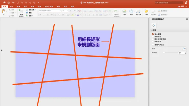Click the transparency 透明度 slider handle
Screen dimensions: 189x106
(x=164, y=52)
